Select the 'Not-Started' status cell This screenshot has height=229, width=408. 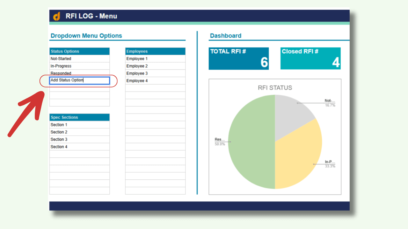pyautogui.click(x=80, y=59)
